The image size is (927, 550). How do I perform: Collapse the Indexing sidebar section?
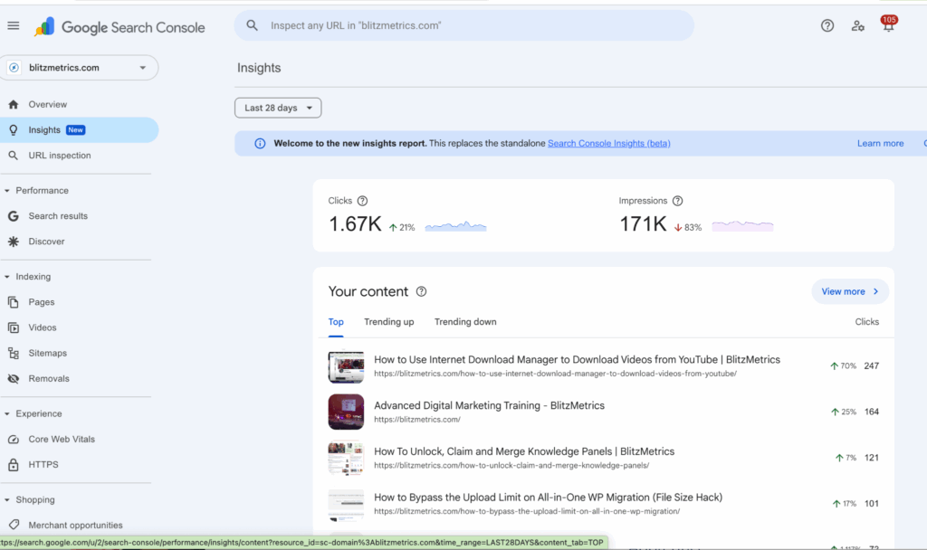tap(8, 277)
